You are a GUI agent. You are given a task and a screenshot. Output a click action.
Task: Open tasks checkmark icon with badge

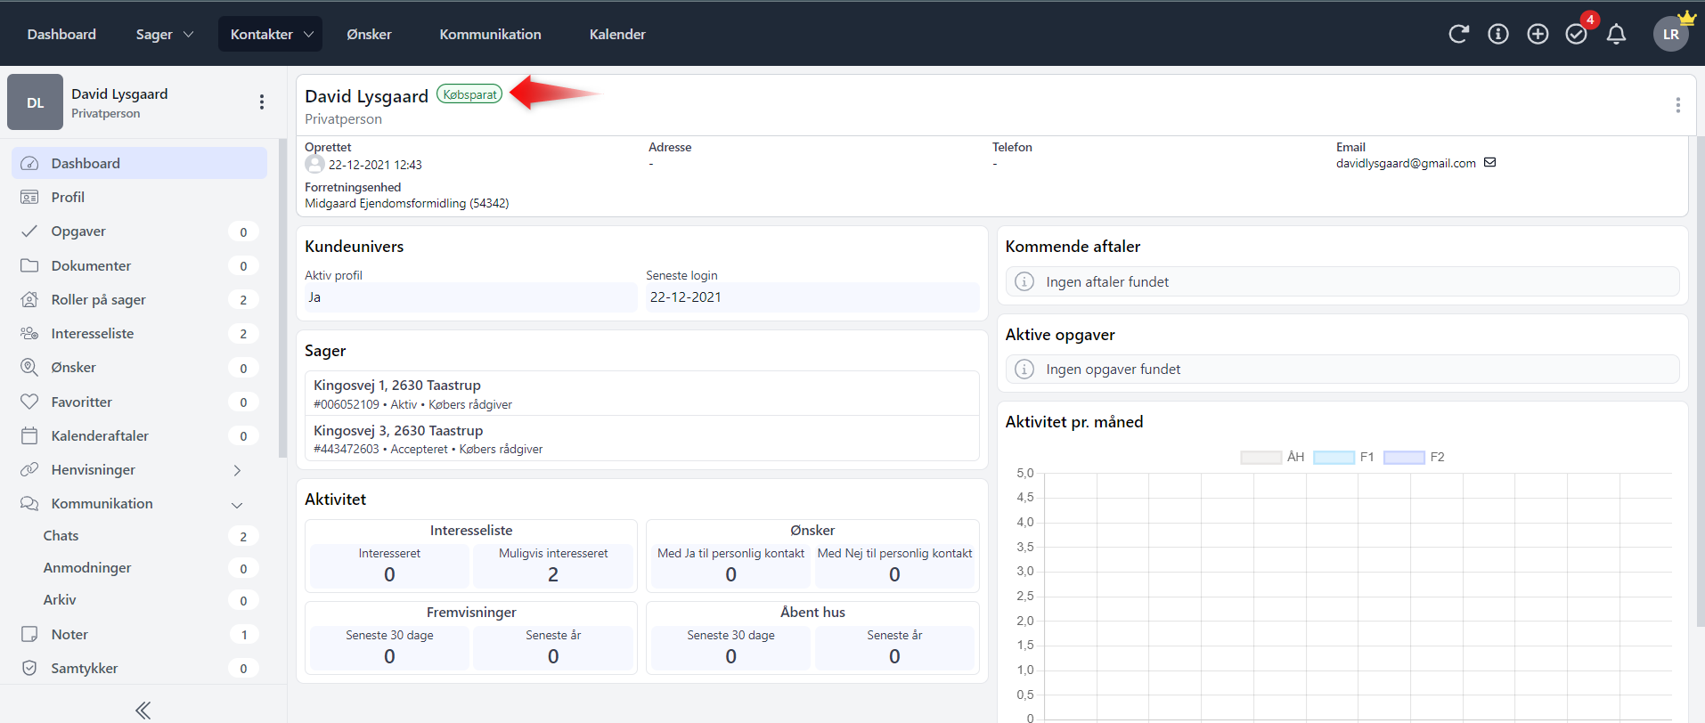coord(1577,34)
